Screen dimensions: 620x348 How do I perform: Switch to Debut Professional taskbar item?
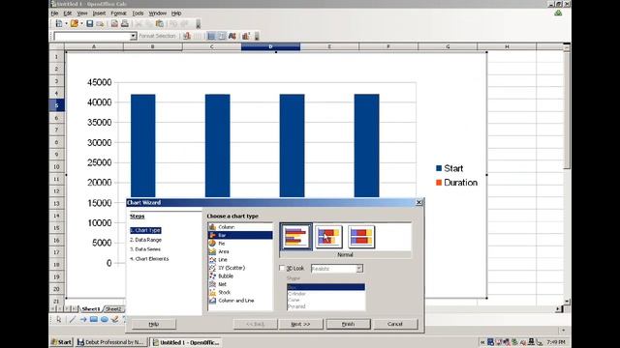pyautogui.click(x=110, y=342)
